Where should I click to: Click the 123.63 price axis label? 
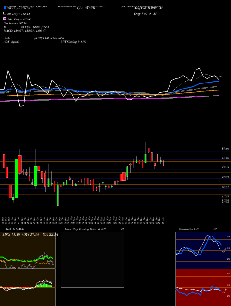[225, 187]
